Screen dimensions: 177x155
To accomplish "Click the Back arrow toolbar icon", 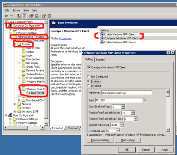I will (x=6, y=16).
